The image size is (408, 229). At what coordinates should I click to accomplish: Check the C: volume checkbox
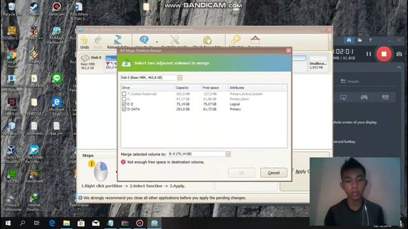point(124,99)
